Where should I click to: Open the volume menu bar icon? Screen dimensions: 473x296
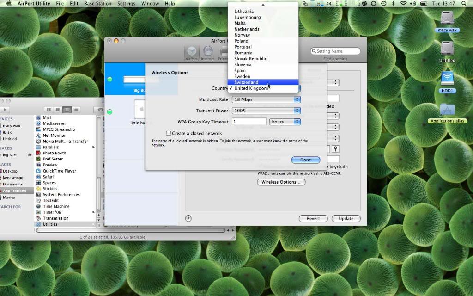[413, 4]
